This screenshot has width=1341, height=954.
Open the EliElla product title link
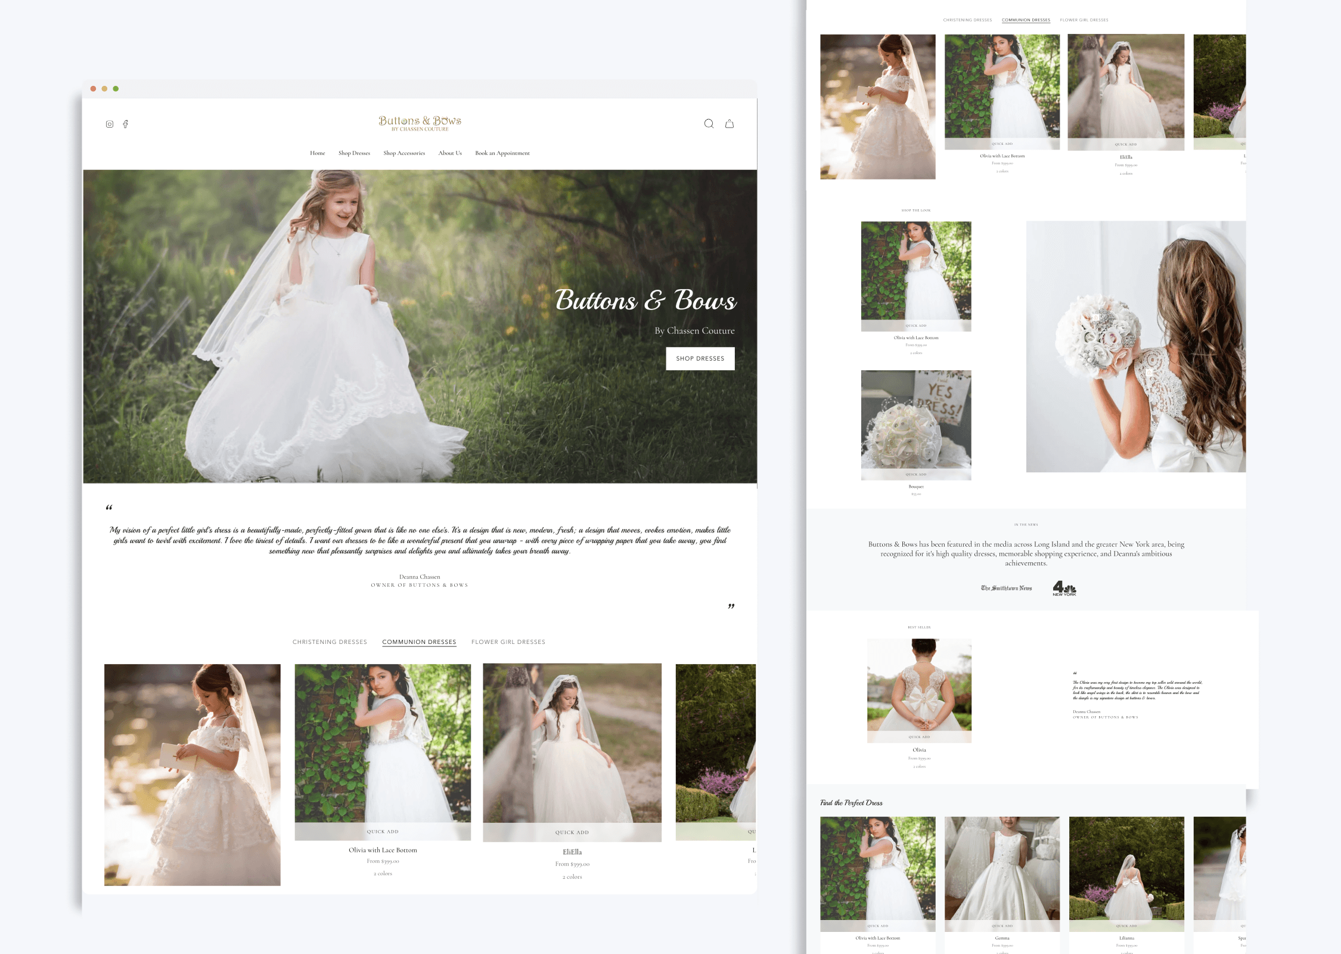[572, 852]
